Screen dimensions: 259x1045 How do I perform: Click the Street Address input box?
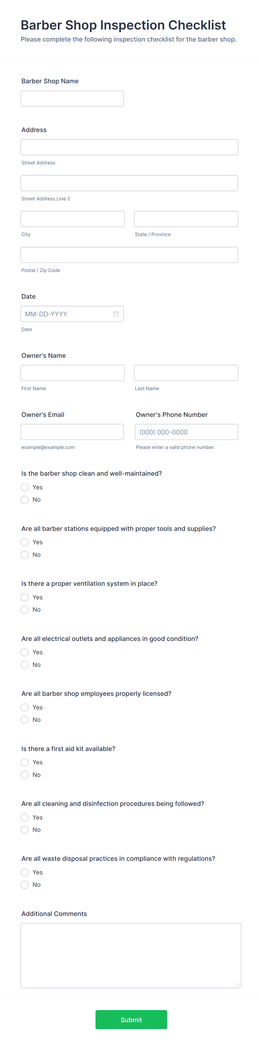129,147
